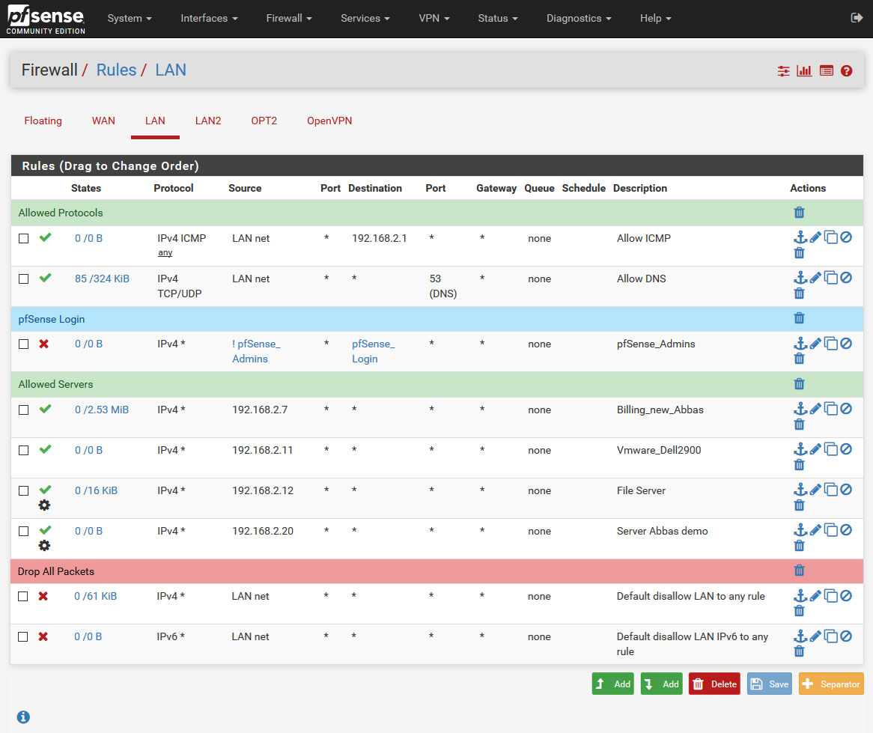Disable the pfSense_Admins rule
The height and width of the screenshot is (733, 873).
tap(846, 344)
